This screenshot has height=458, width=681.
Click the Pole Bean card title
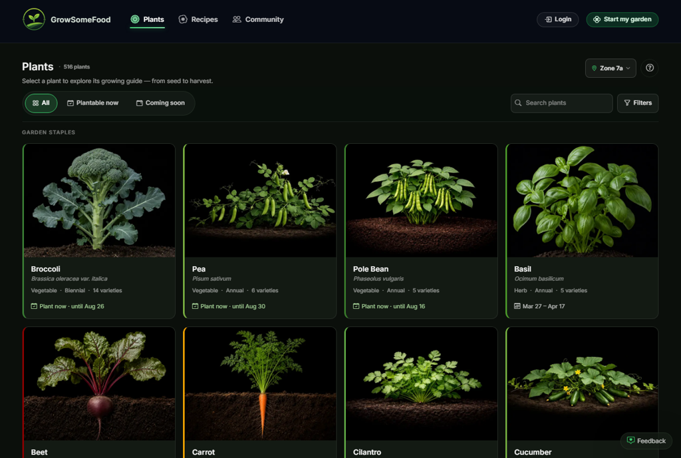pyautogui.click(x=371, y=269)
